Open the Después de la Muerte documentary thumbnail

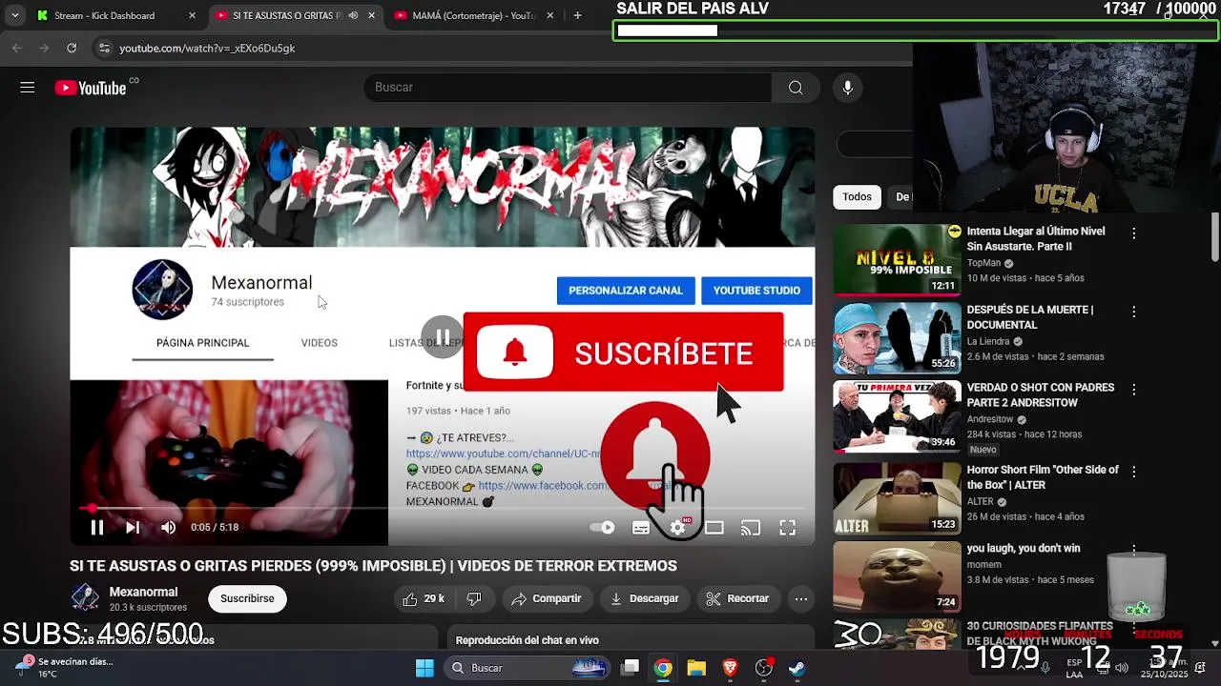pyautogui.click(x=898, y=338)
